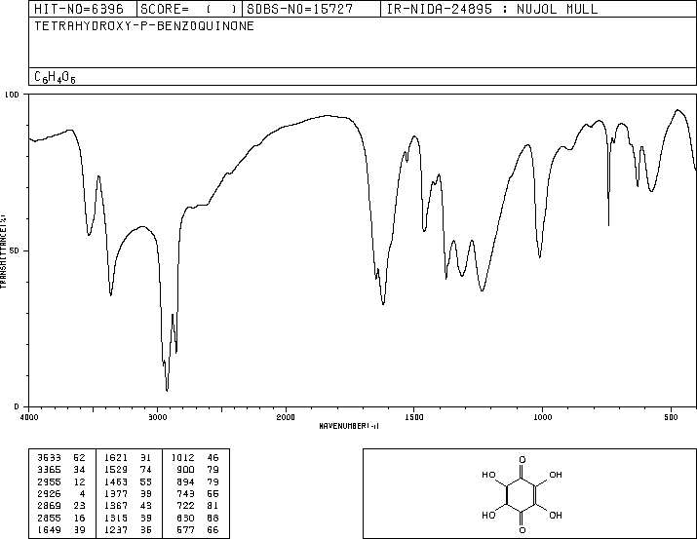
Task: Click peak table row 3633 62
Action: [x=61, y=458]
